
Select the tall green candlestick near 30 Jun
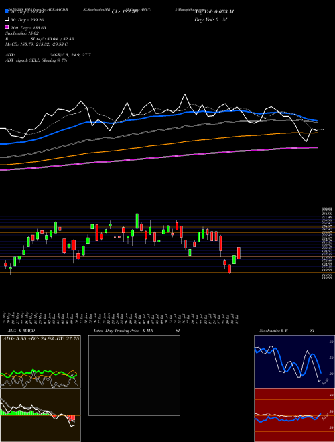[x=137, y=221]
